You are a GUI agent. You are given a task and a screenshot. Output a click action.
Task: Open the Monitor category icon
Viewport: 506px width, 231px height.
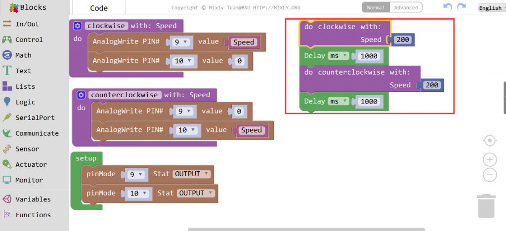point(7,180)
